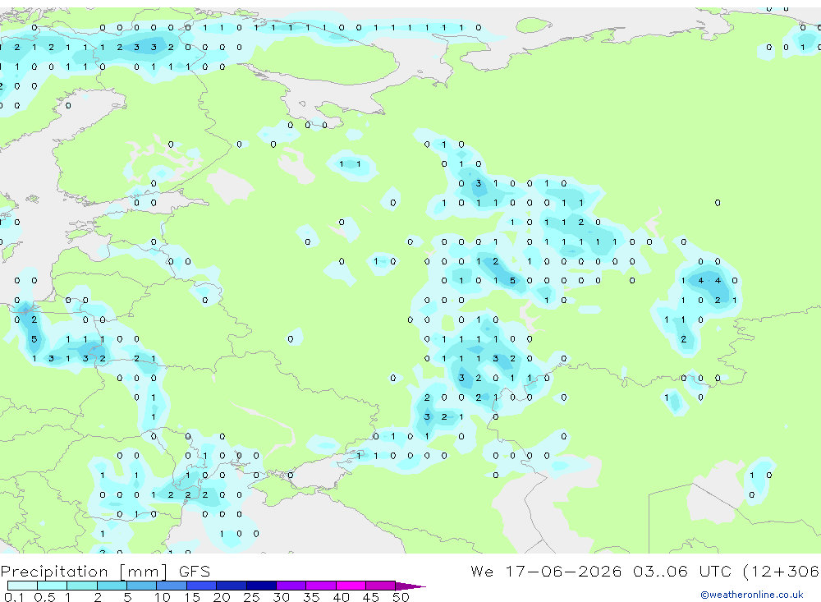This screenshot has width=821, height=602.
Task: Select the '15' legend scale label
Action: click(x=191, y=597)
